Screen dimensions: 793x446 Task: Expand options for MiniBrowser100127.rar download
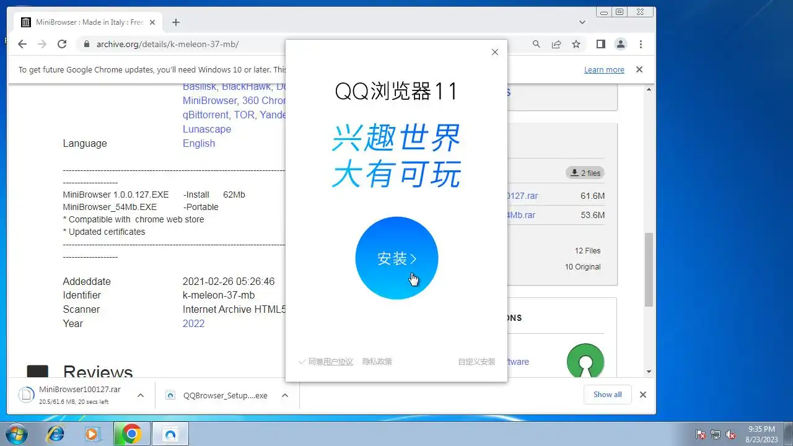click(141, 395)
